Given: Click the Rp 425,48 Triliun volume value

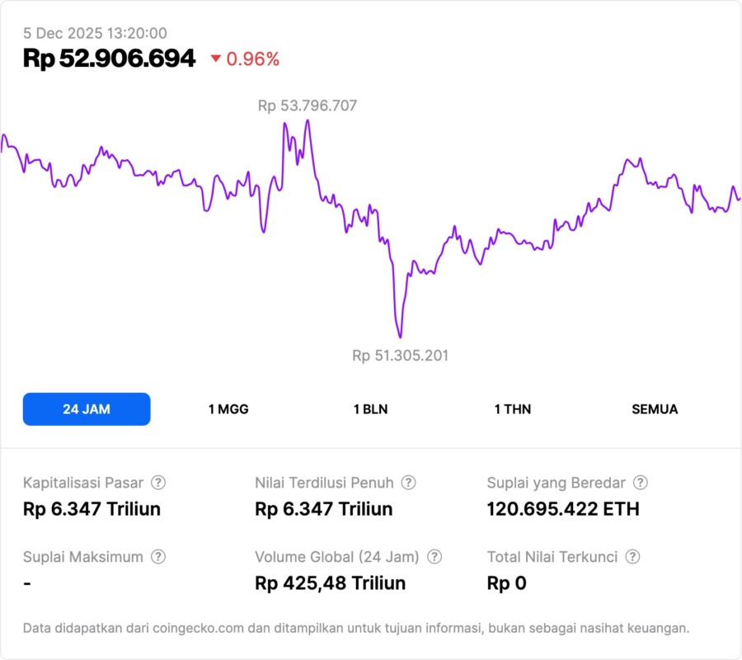Looking at the screenshot, I should pos(331,583).
